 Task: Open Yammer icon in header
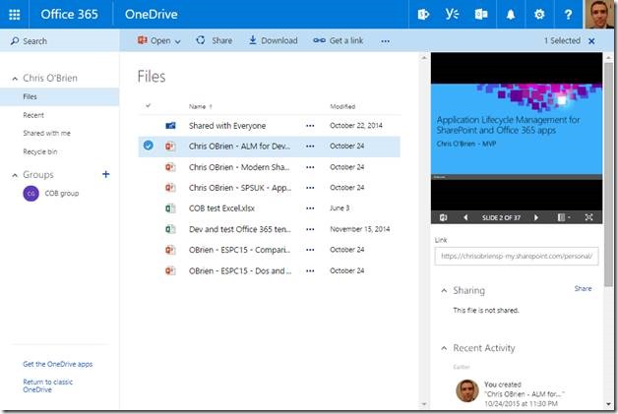coord(452,15)
